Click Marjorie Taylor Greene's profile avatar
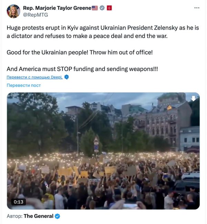The image size is (207, 224). [x=13, y=11]
